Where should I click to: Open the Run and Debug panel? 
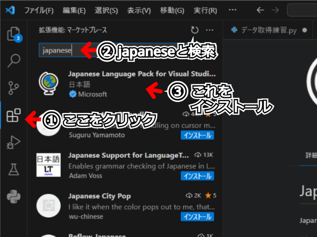[14, 143]
